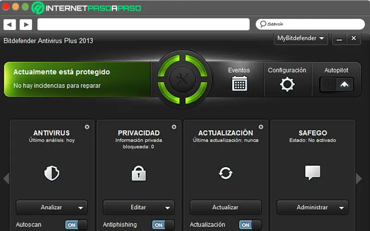Click 'Bitdefender Antivirus Plus 2013' title text
Screen dimensions: 370x231
(x=48, y=41)
